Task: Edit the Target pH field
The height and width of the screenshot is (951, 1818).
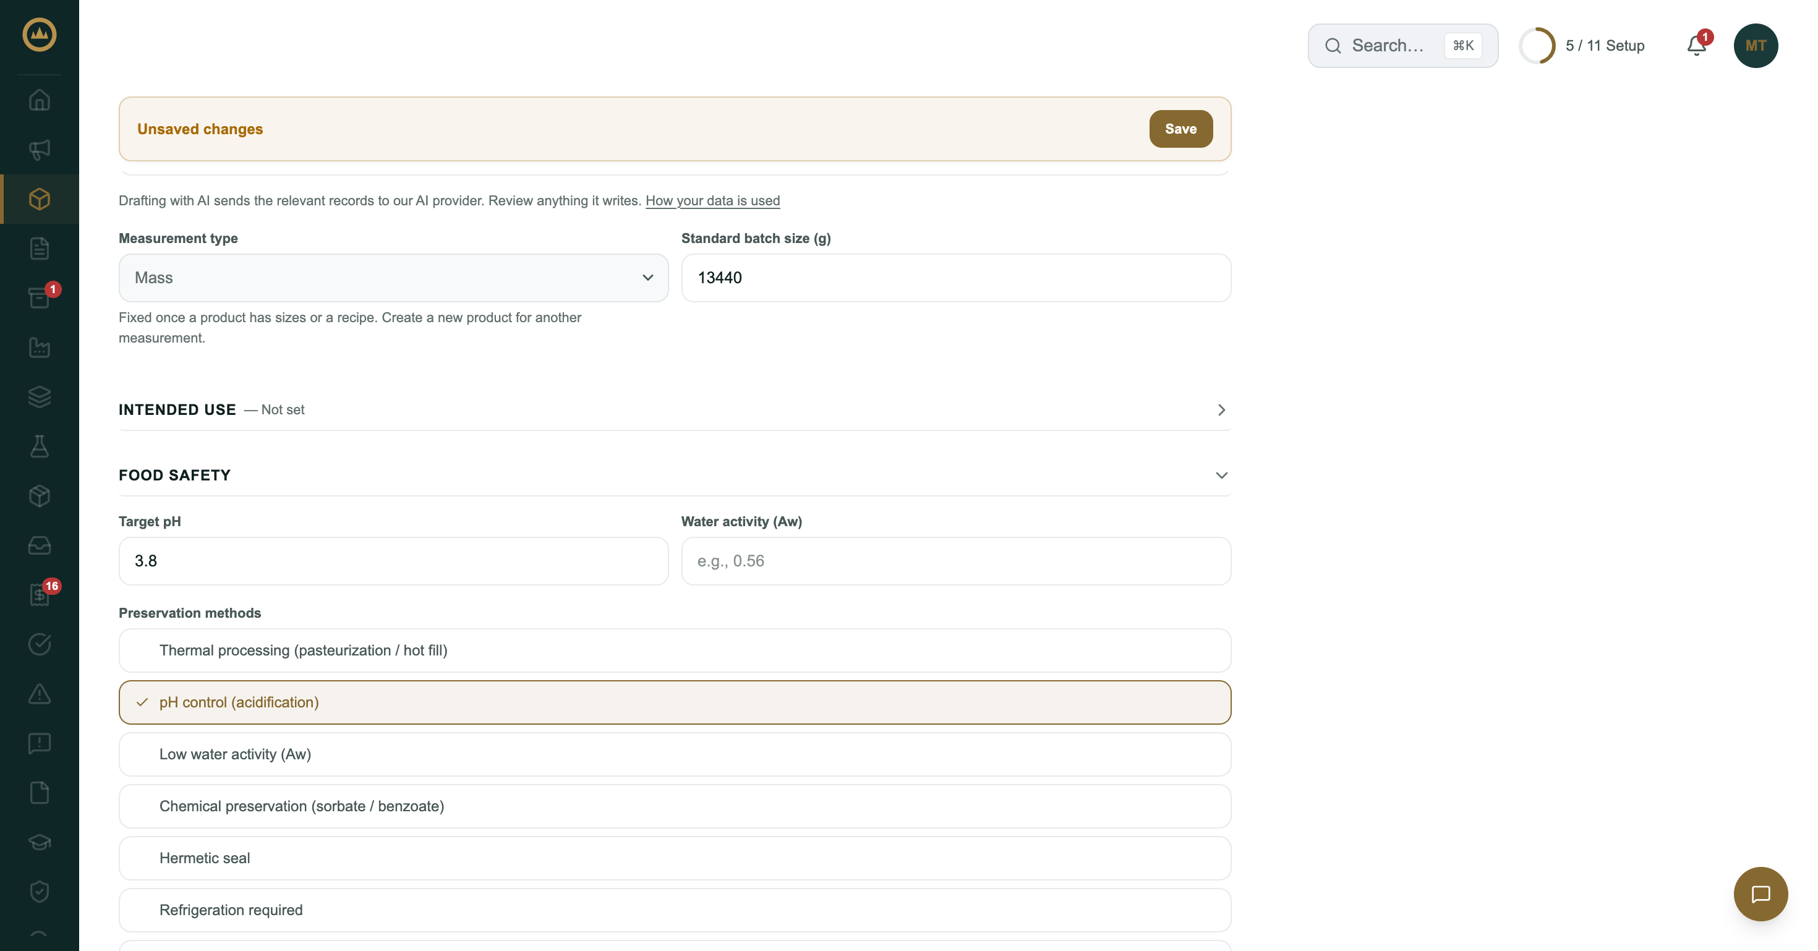Action: click(393, 561)
